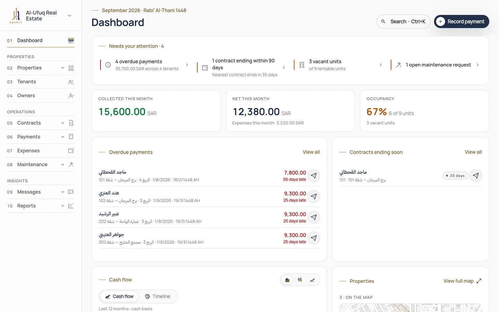Expand the Maintenance sidebar submenu chevron
The height and width of the screenshot is (312, 499).
pos(63,165)
